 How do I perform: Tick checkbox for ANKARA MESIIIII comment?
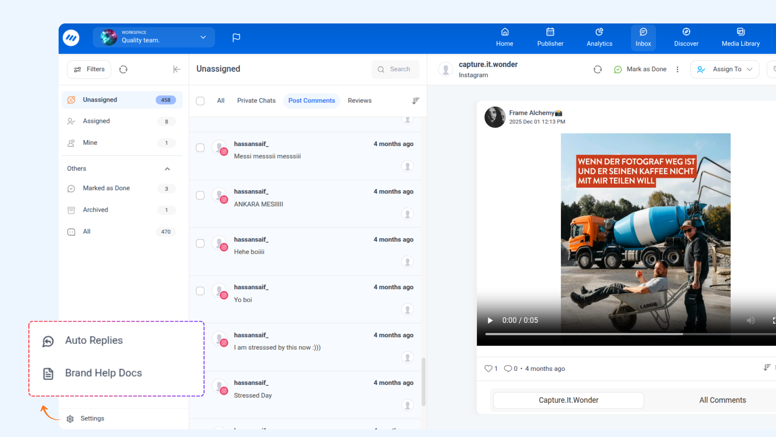tap(200, 195)
